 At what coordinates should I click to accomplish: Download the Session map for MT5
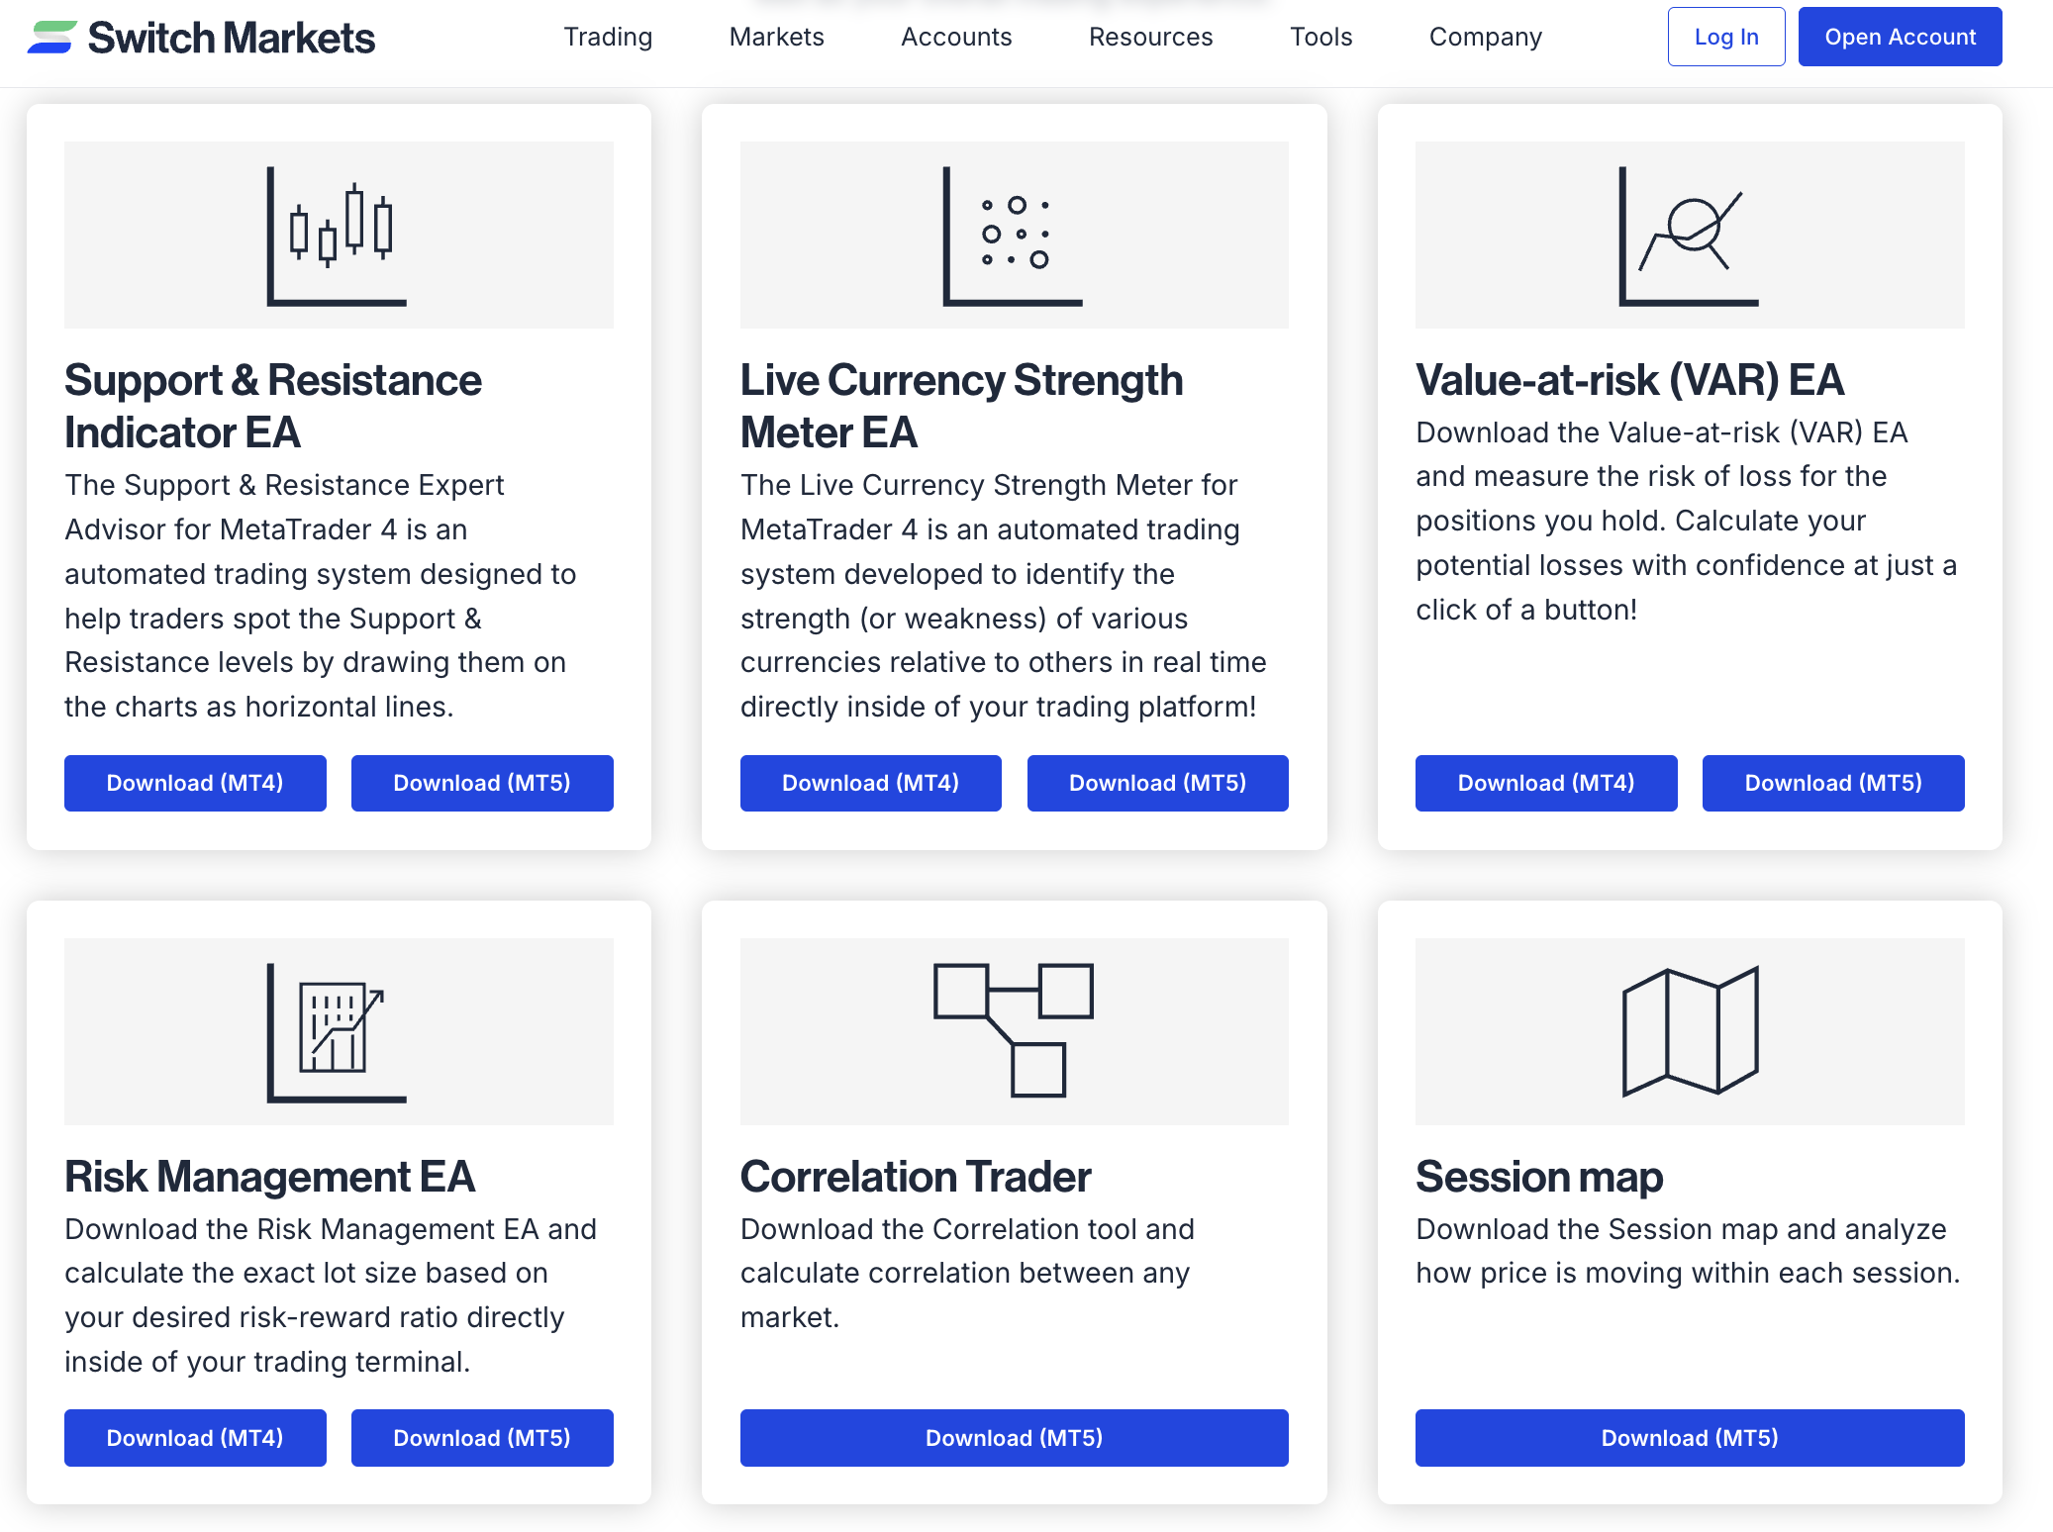[1689, 1438]
